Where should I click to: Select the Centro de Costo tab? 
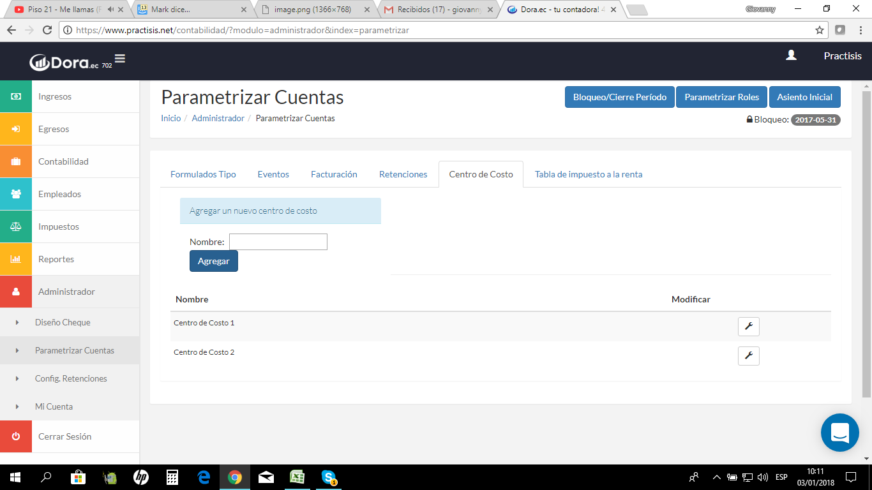481,174
